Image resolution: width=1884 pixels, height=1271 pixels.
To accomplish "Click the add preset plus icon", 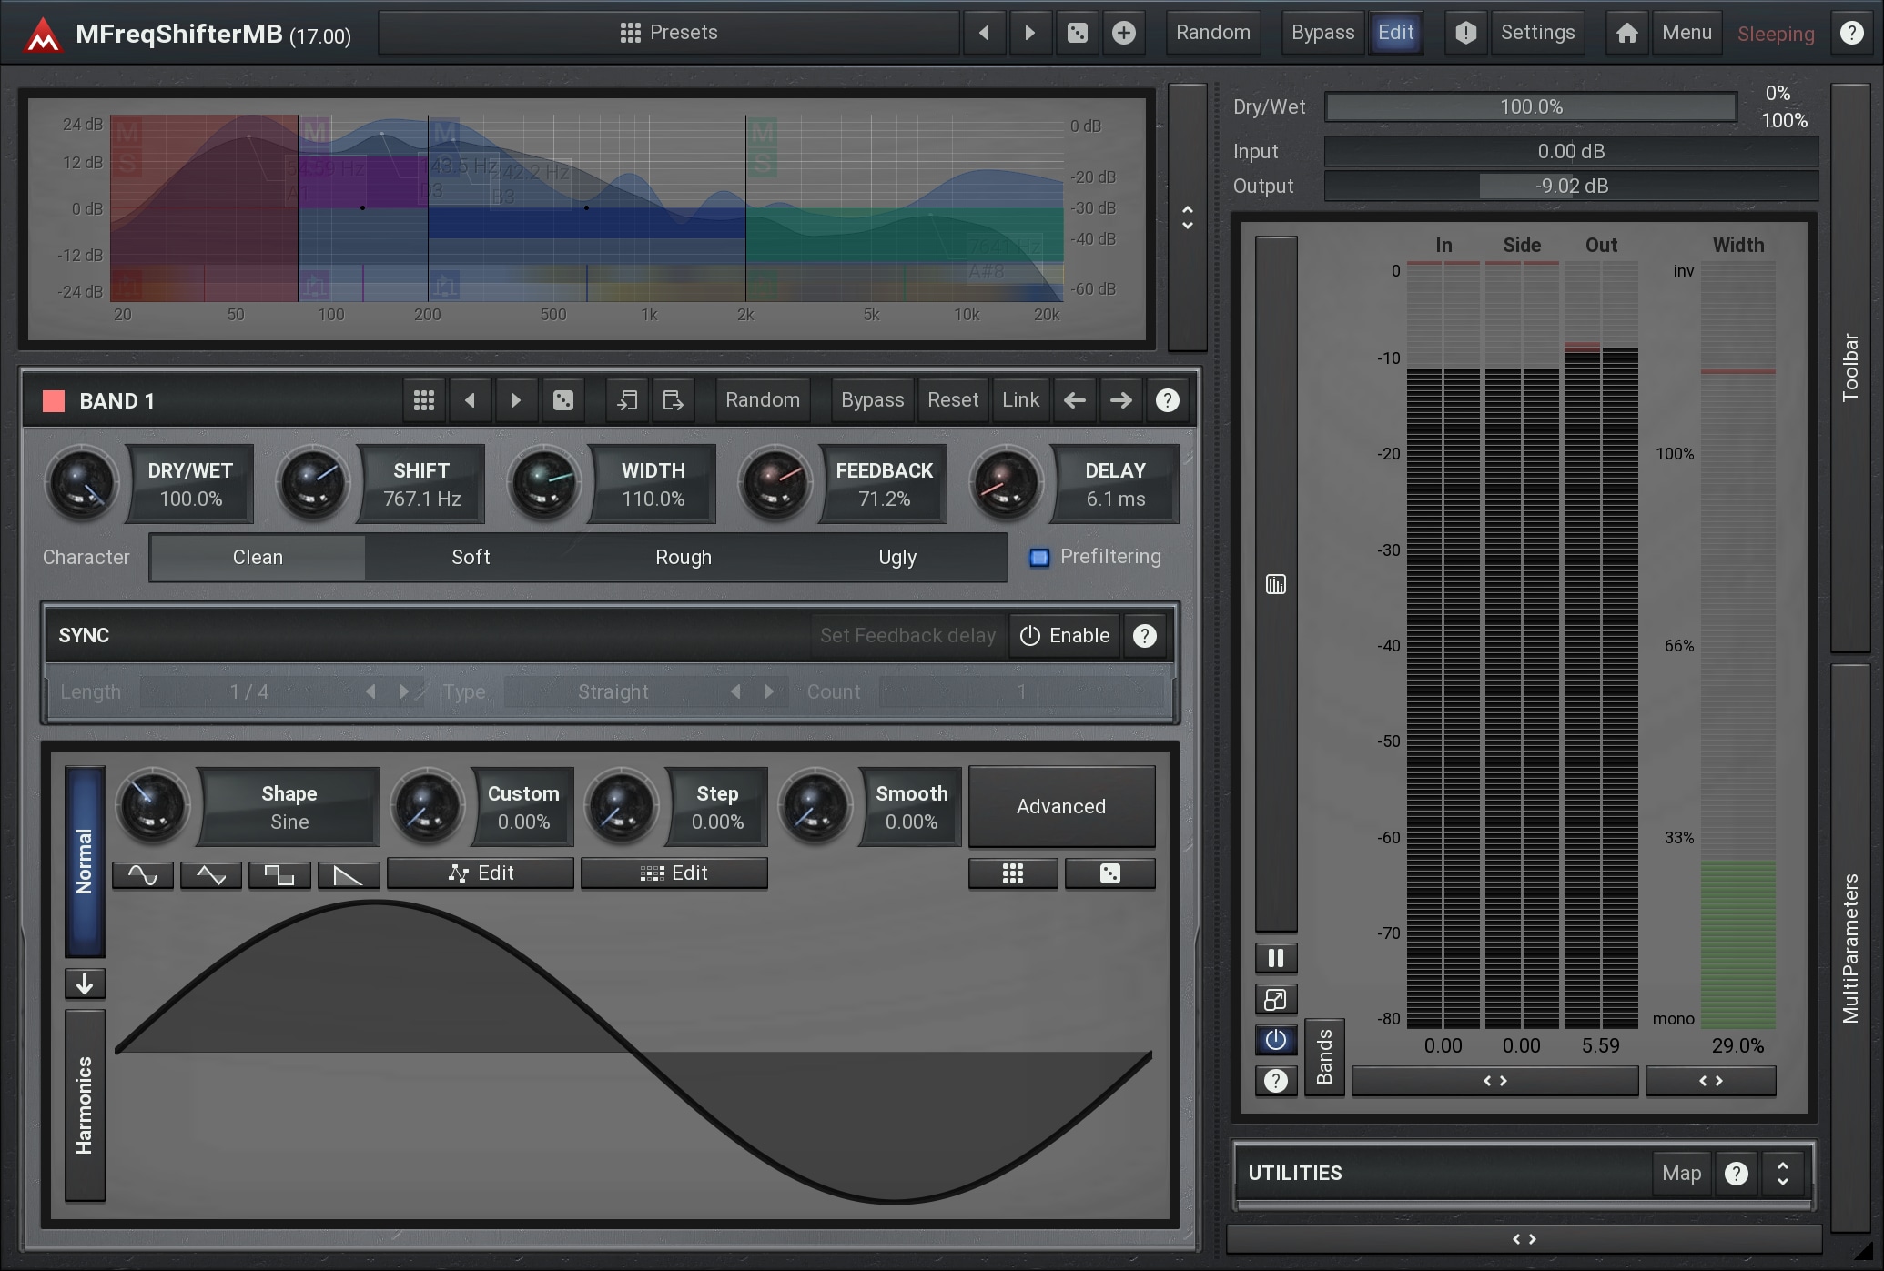I will click(x=1124, y=33).
